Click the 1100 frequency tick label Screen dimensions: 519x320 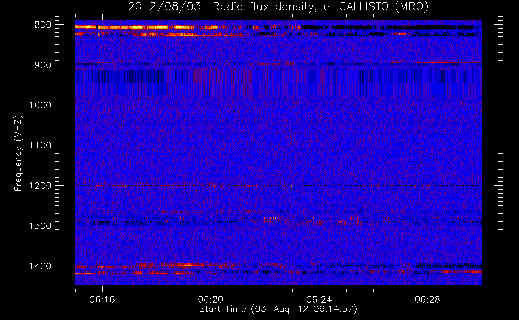[40, 146]
